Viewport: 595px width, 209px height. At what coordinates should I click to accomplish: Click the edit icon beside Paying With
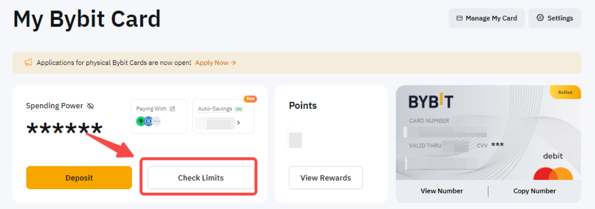click(172, 109)
